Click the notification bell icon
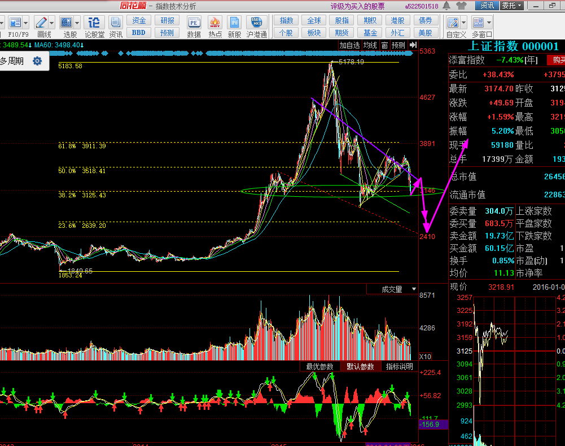The height and width of the screenshot is (446, 565). point(446,6)
